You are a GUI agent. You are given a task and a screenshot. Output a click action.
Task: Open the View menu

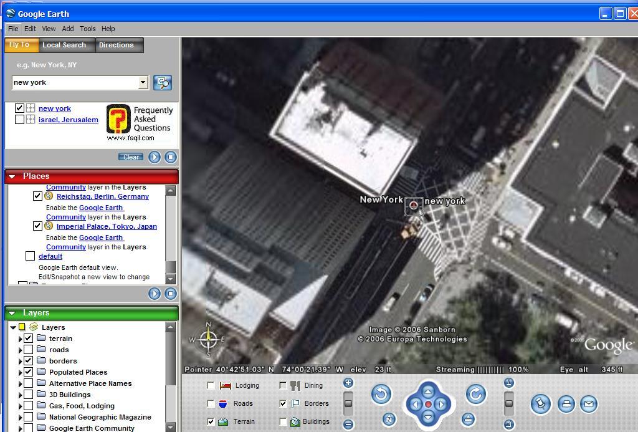point(49,29)
